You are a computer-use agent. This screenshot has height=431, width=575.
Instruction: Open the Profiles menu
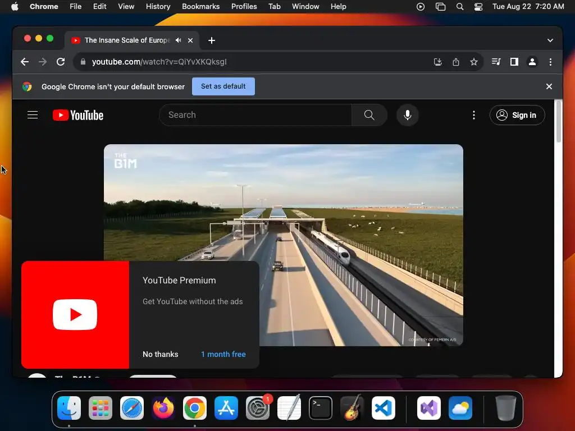coord(244,7)
